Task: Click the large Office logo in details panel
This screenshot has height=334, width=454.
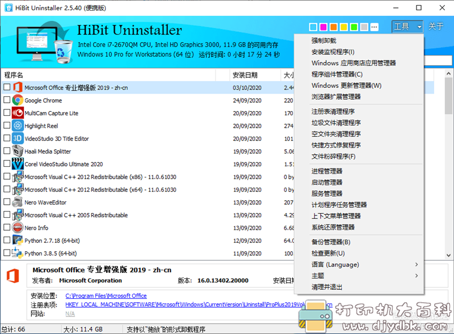Action: [x=13, y=276]
